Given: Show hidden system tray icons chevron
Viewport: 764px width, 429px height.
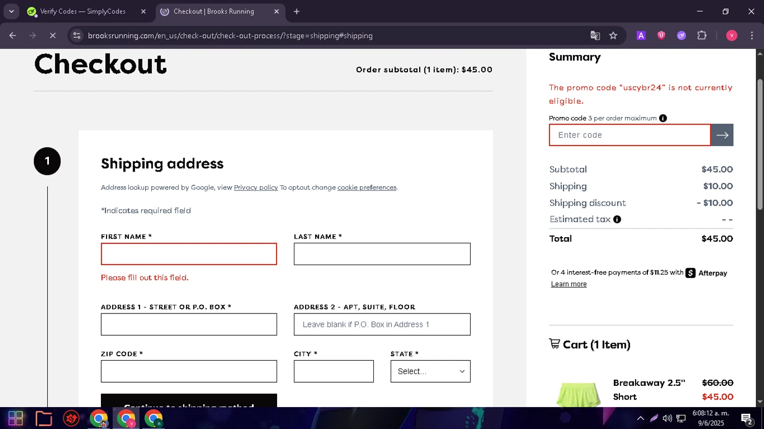Looking at the screenshot, I should (x=640, y=418).
